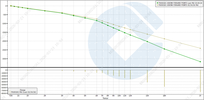Click the -1500 y-axis value
This screenshot has width=204, height=100.
click(x=4, y=32)
